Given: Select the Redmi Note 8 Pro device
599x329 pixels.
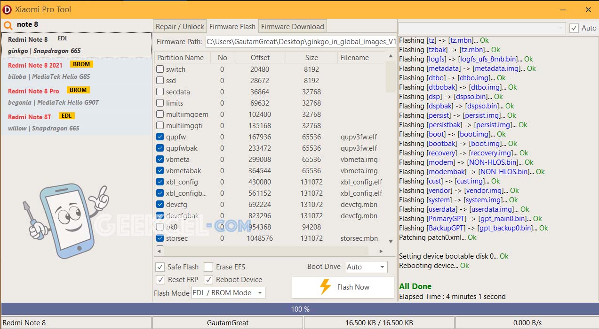Looking at the screenshot, I should pos(77,96).
